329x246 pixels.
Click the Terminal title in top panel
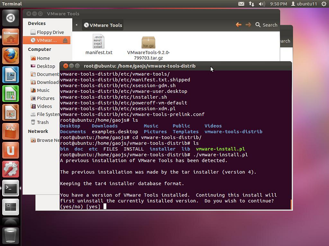point(12,4)
